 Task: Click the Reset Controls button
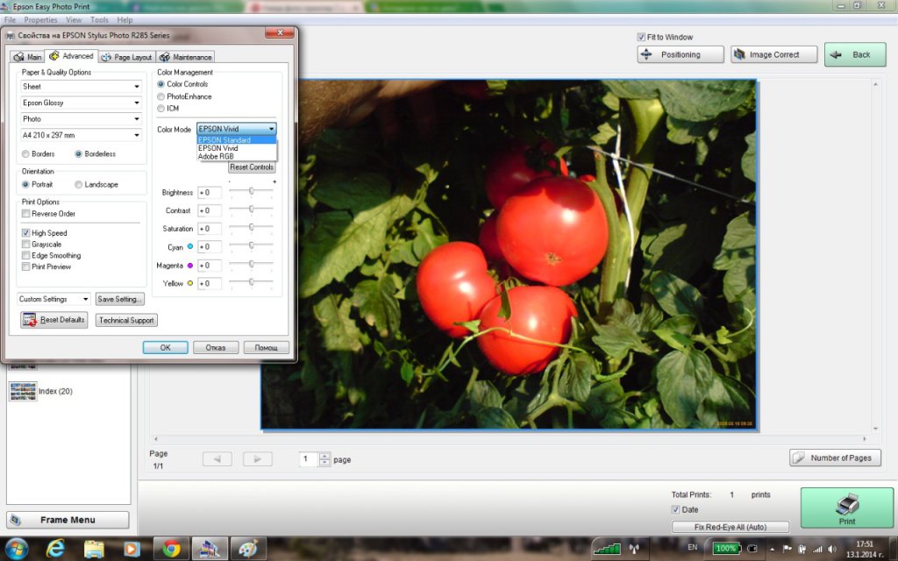click(x=252, y=167)
